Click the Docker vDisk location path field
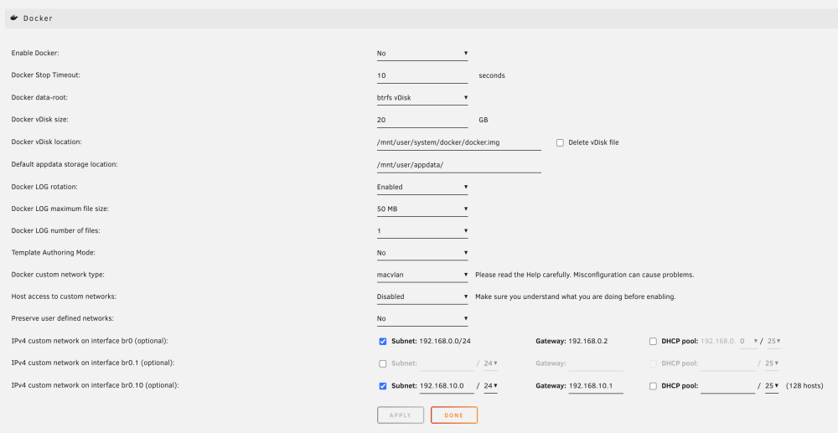This screenshot has width=838, height=433. click(x=458, y=142)
